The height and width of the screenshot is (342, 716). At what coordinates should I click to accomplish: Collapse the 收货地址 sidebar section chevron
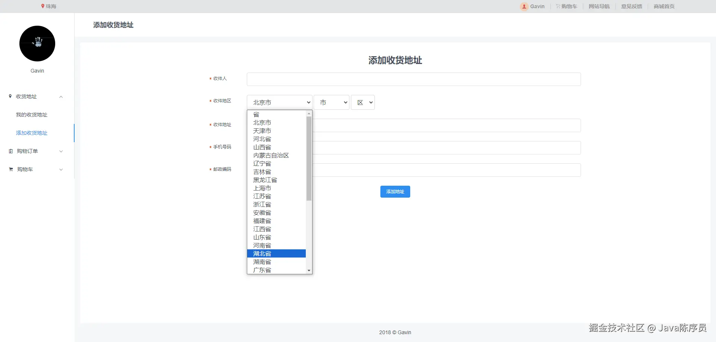[x=61, y=97]
